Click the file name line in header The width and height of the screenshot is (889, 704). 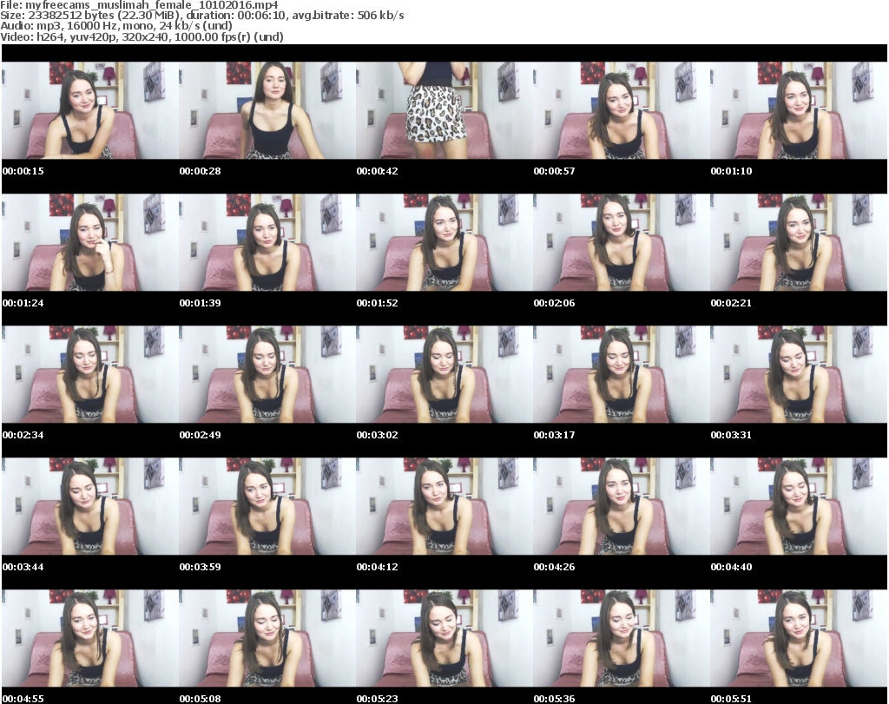click(x=139, y=5)
